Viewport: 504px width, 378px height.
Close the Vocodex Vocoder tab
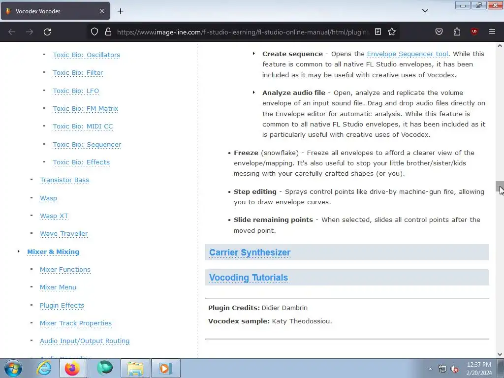101,11
